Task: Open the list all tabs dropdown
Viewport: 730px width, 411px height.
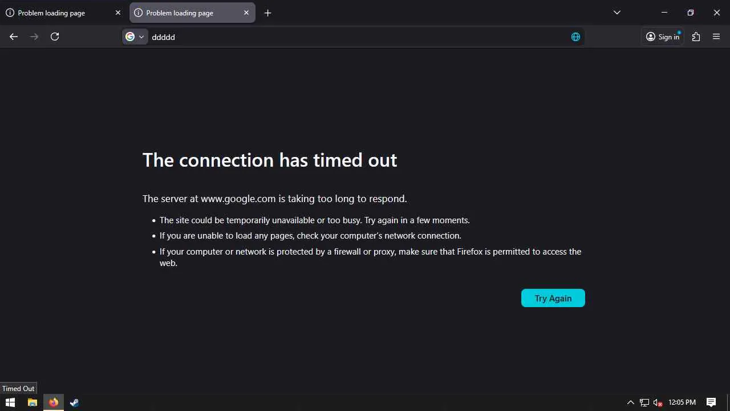Action: [x=617, y=13]
